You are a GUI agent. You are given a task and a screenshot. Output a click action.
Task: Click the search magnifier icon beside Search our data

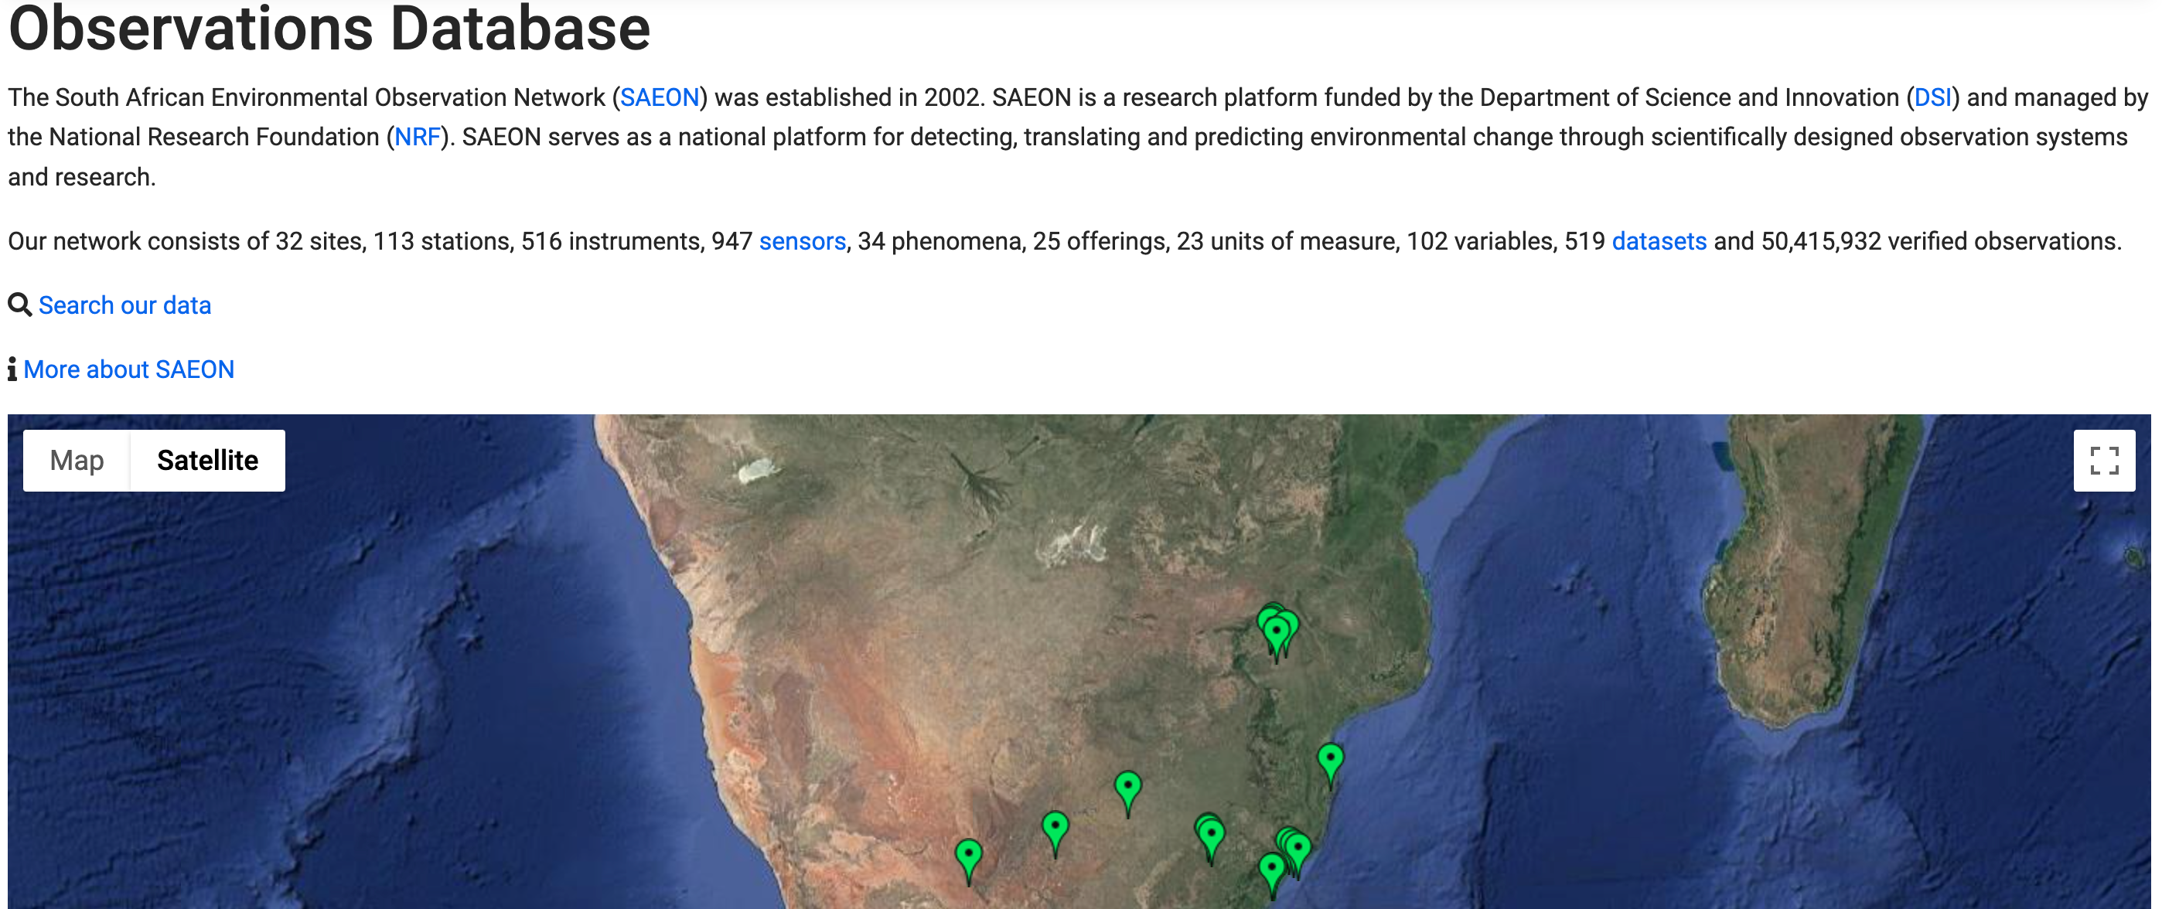coord(19,305)
